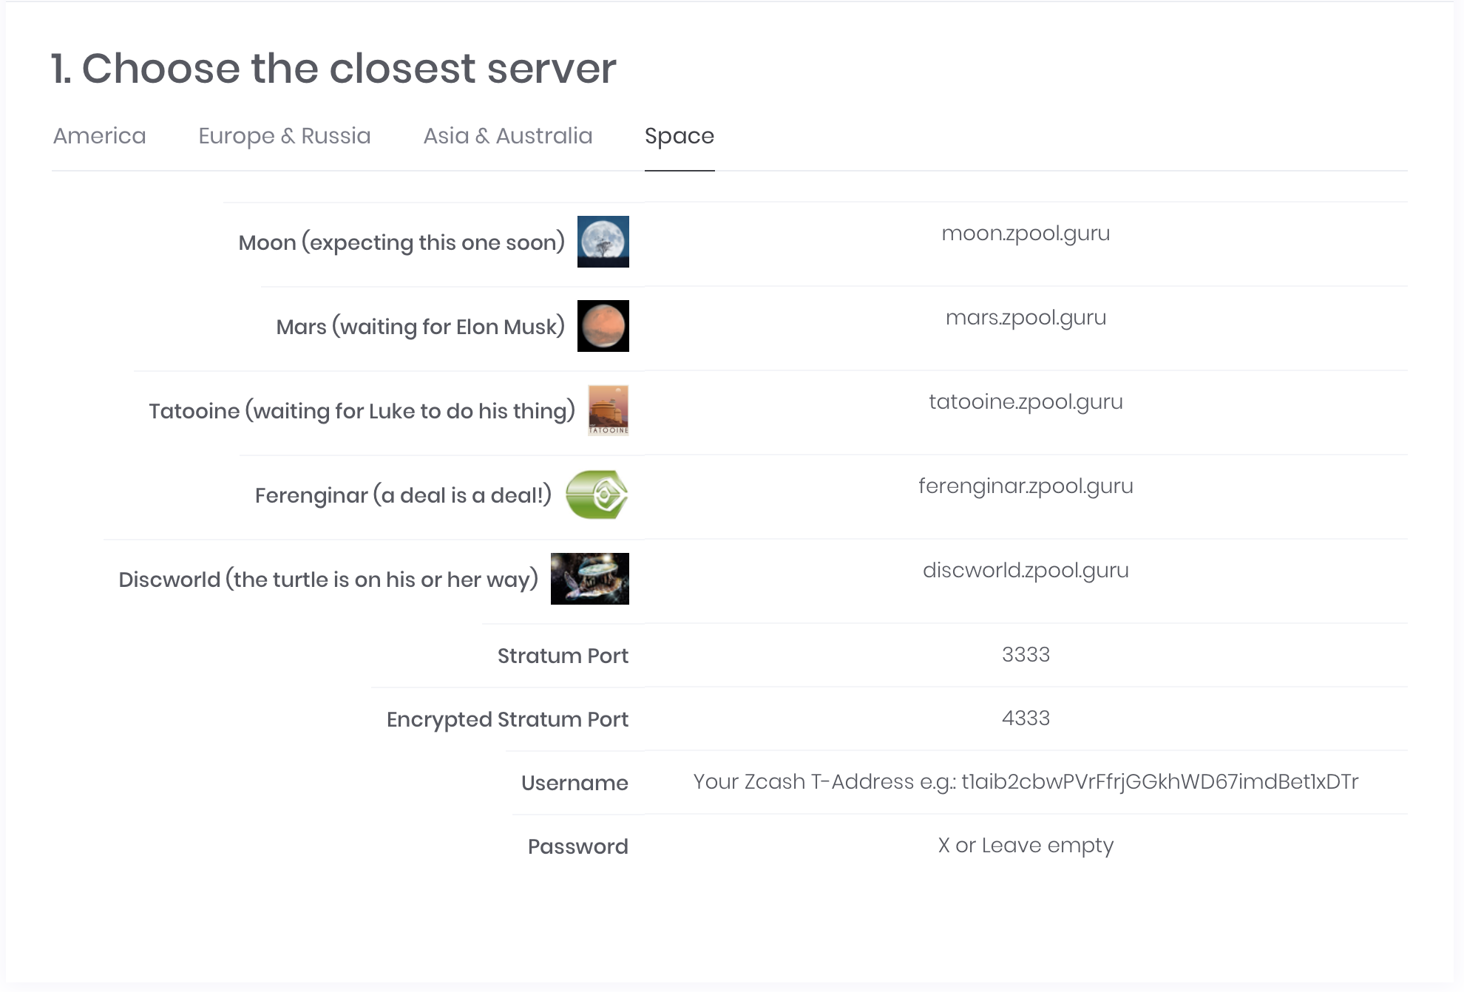Click the Stratum Port value 3333

[1025, 655]
